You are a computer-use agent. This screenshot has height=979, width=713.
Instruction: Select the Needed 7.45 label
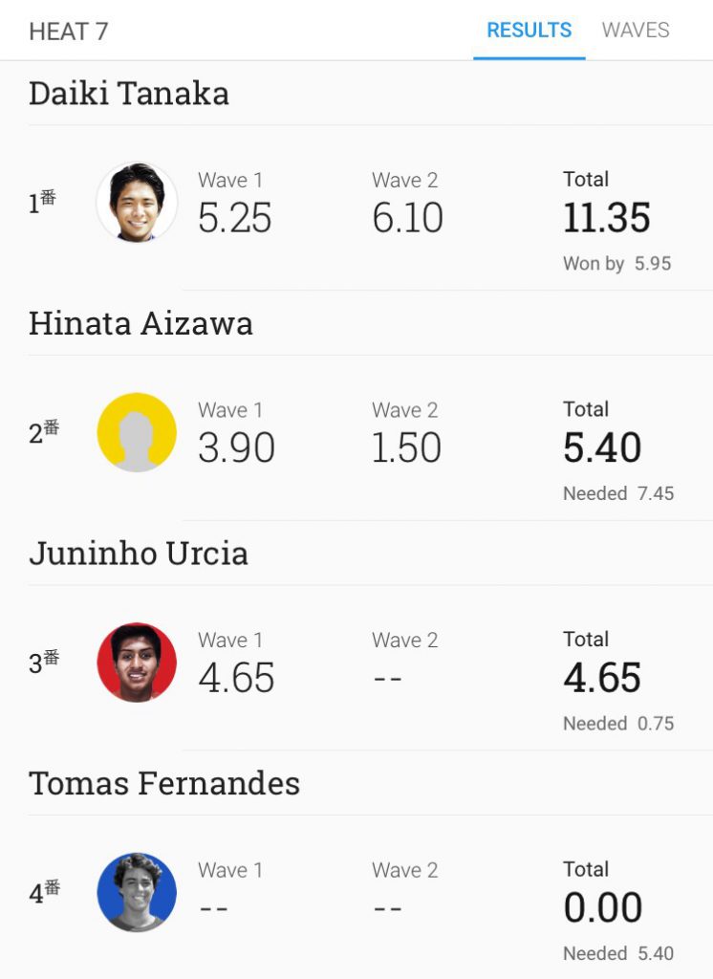click(618, 493)
